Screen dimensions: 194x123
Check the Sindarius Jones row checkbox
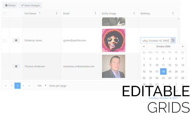(x=5, y=41)
